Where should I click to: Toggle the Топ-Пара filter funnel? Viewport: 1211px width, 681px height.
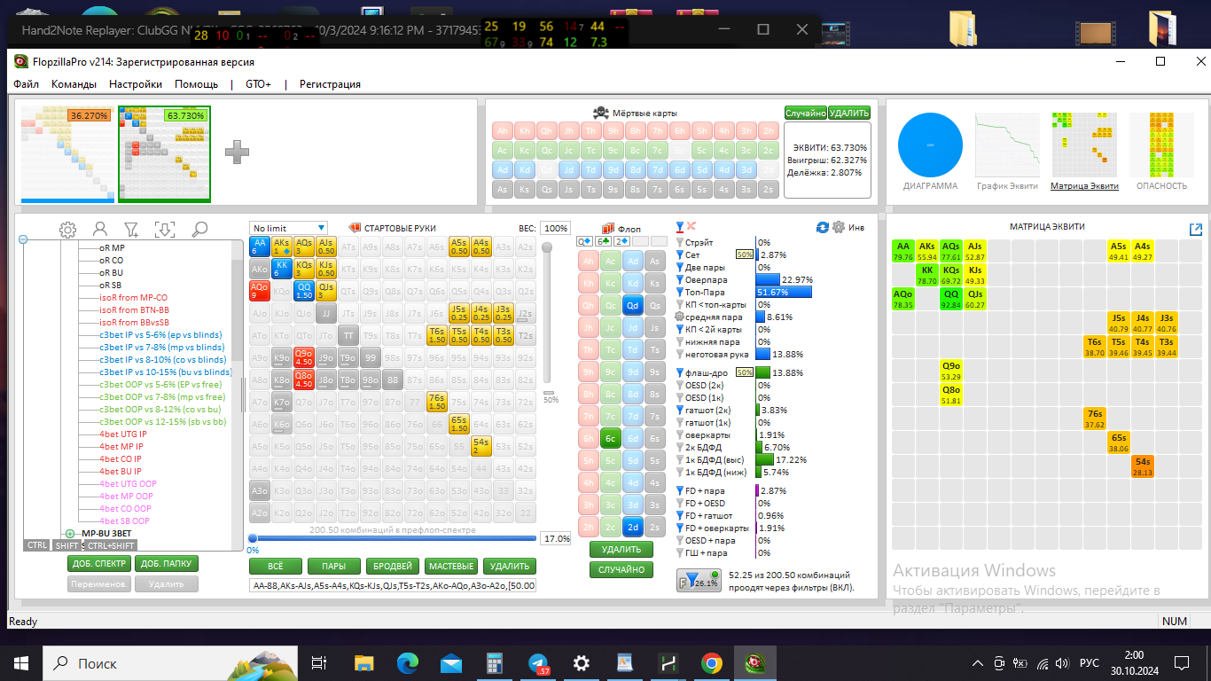pyautogui.click(x=680, y=292)
